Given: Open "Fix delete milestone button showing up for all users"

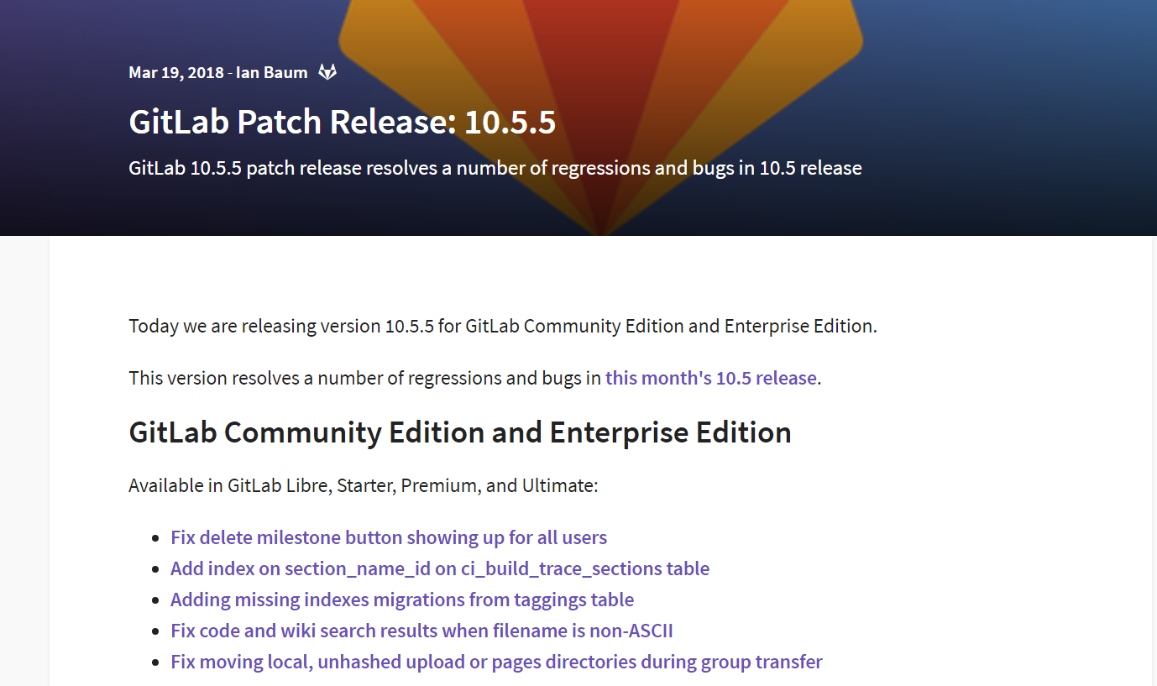Looking at the screenshot, I should (x=389, y=537).
